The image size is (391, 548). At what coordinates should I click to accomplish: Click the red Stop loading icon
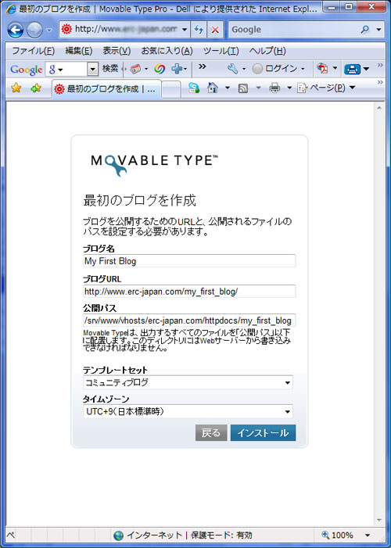[215, 30]
